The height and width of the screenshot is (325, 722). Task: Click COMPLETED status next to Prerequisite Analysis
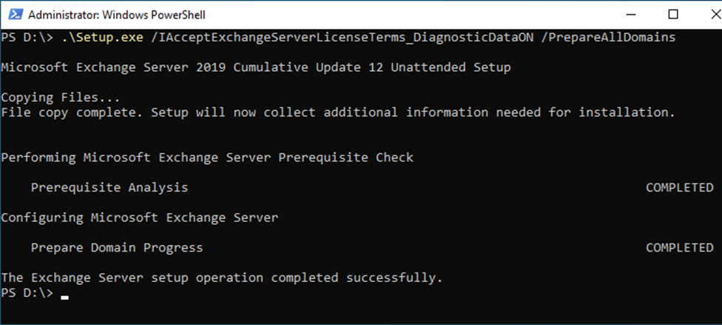click(680, 187)
